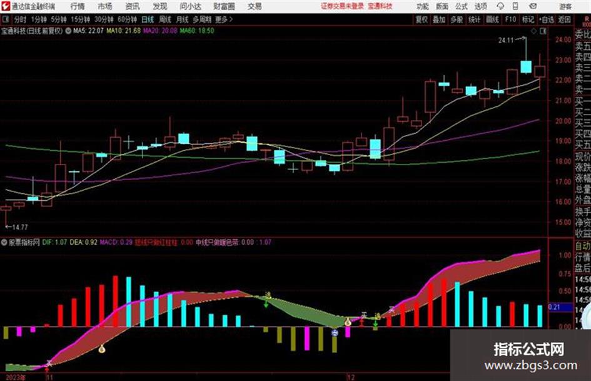591x381 pixels.
Task: Click the money bag signal under red MACD band
Action: (102, 349)
